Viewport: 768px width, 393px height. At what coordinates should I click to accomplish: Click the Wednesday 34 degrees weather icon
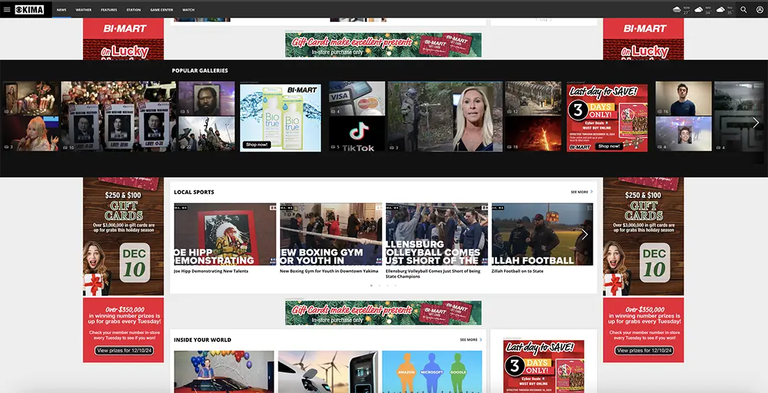tap(698, 9)
